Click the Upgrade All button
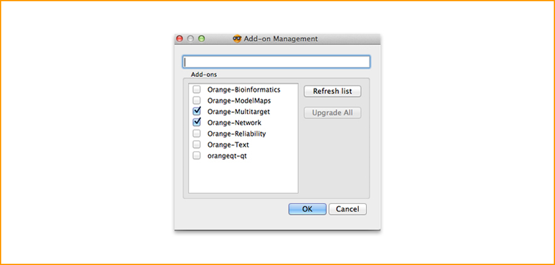Screen dimensions: 555x265 332,113
